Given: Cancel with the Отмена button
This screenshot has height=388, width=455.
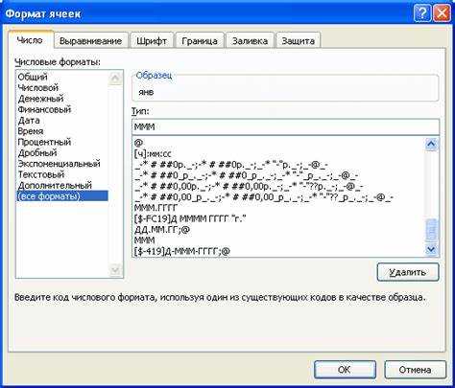Looking at the screenshot, I should click(x=415, y=370).
